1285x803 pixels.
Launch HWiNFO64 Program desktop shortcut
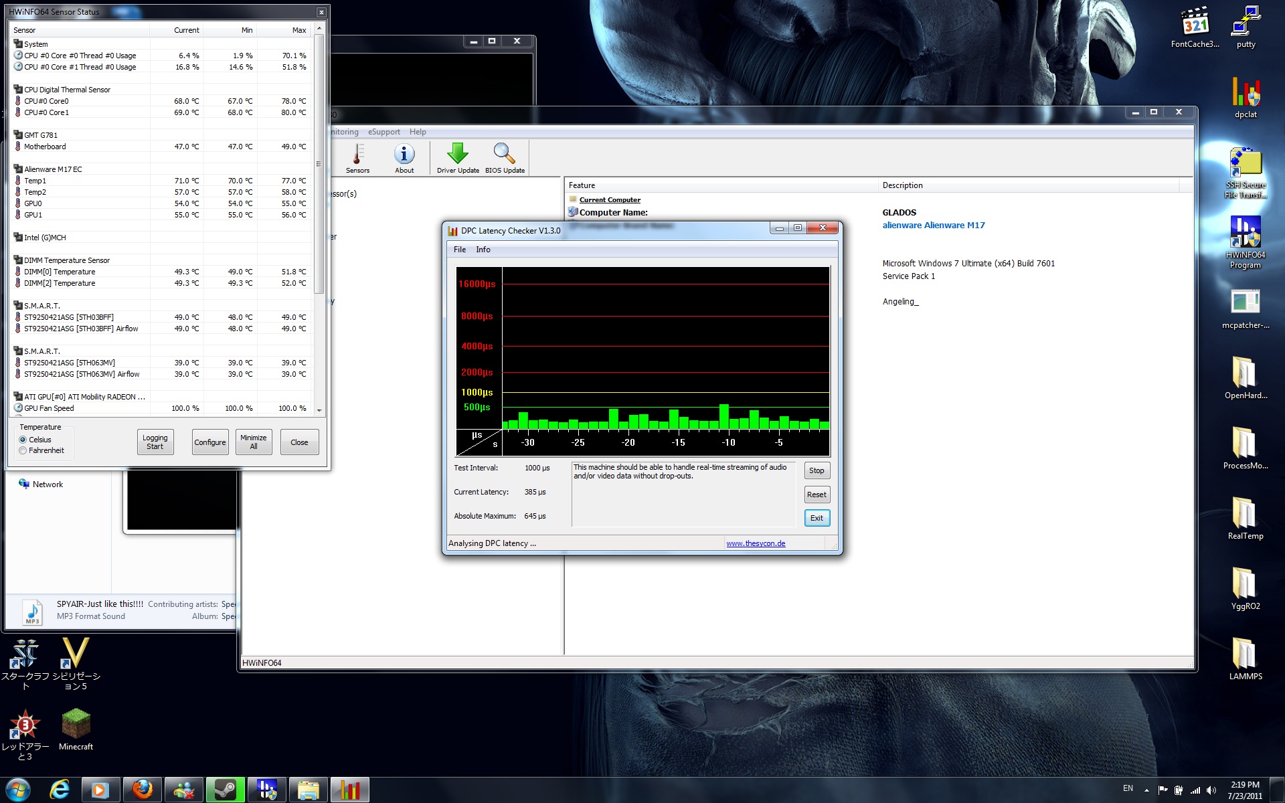pyautogui.click(x=1246, y=243)
